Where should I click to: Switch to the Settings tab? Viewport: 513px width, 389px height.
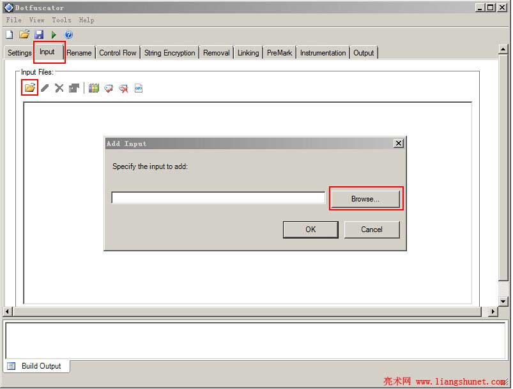(x=19, y=53)
